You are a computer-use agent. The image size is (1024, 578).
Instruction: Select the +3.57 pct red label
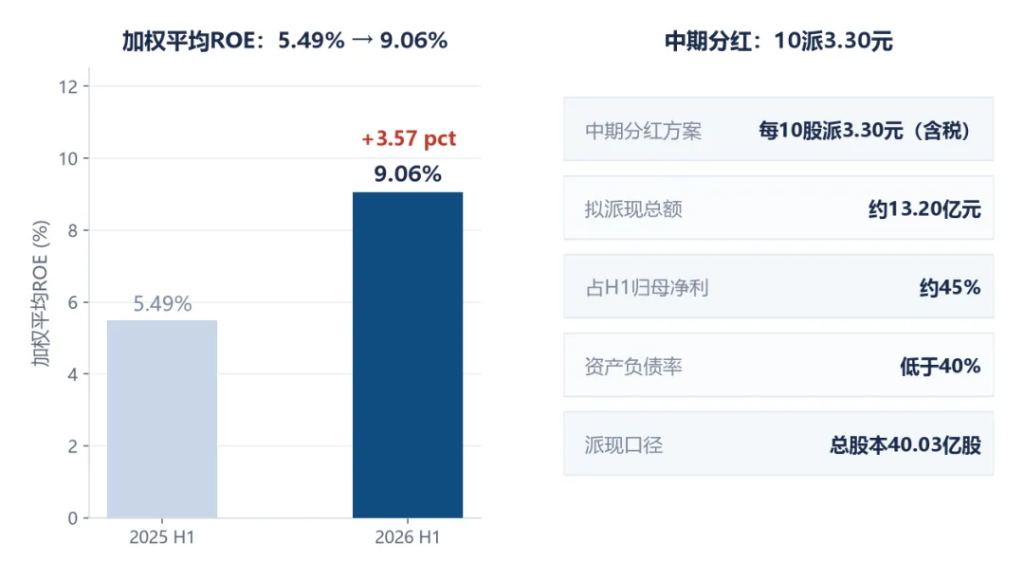point(409,138)
